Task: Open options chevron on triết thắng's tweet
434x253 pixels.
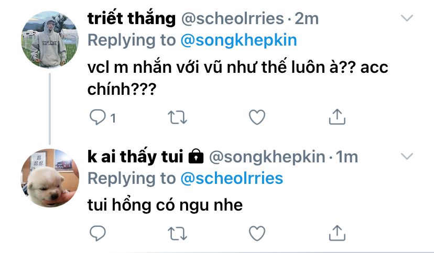Action: click(407, 18)
